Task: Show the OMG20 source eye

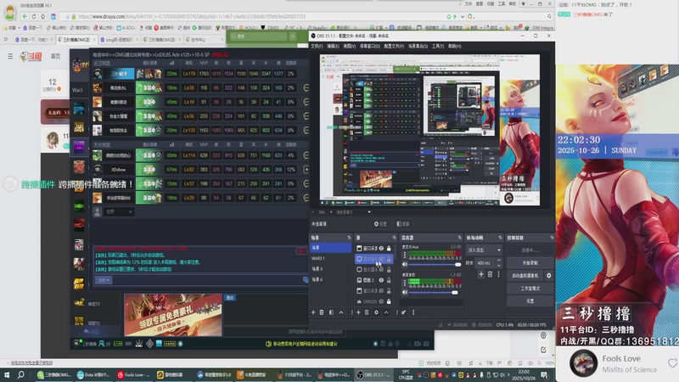Action: [x=381, y=301]
